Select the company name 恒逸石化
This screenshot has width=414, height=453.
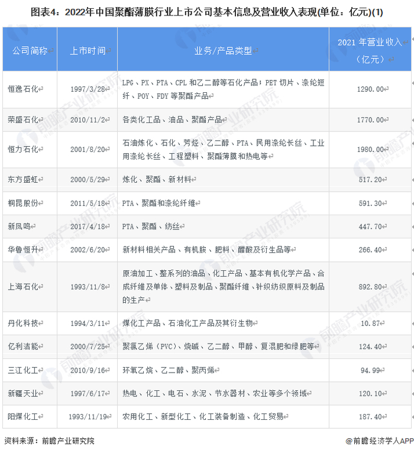click(23, 89)
